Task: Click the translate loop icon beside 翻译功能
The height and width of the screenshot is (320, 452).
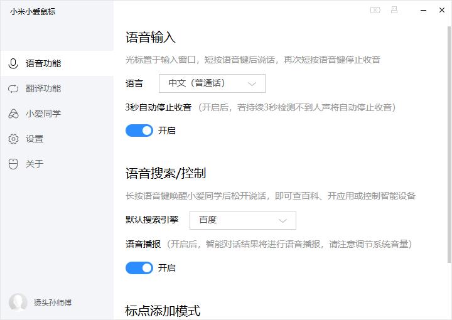Action: pyautogui.click(x=13, y=88)
